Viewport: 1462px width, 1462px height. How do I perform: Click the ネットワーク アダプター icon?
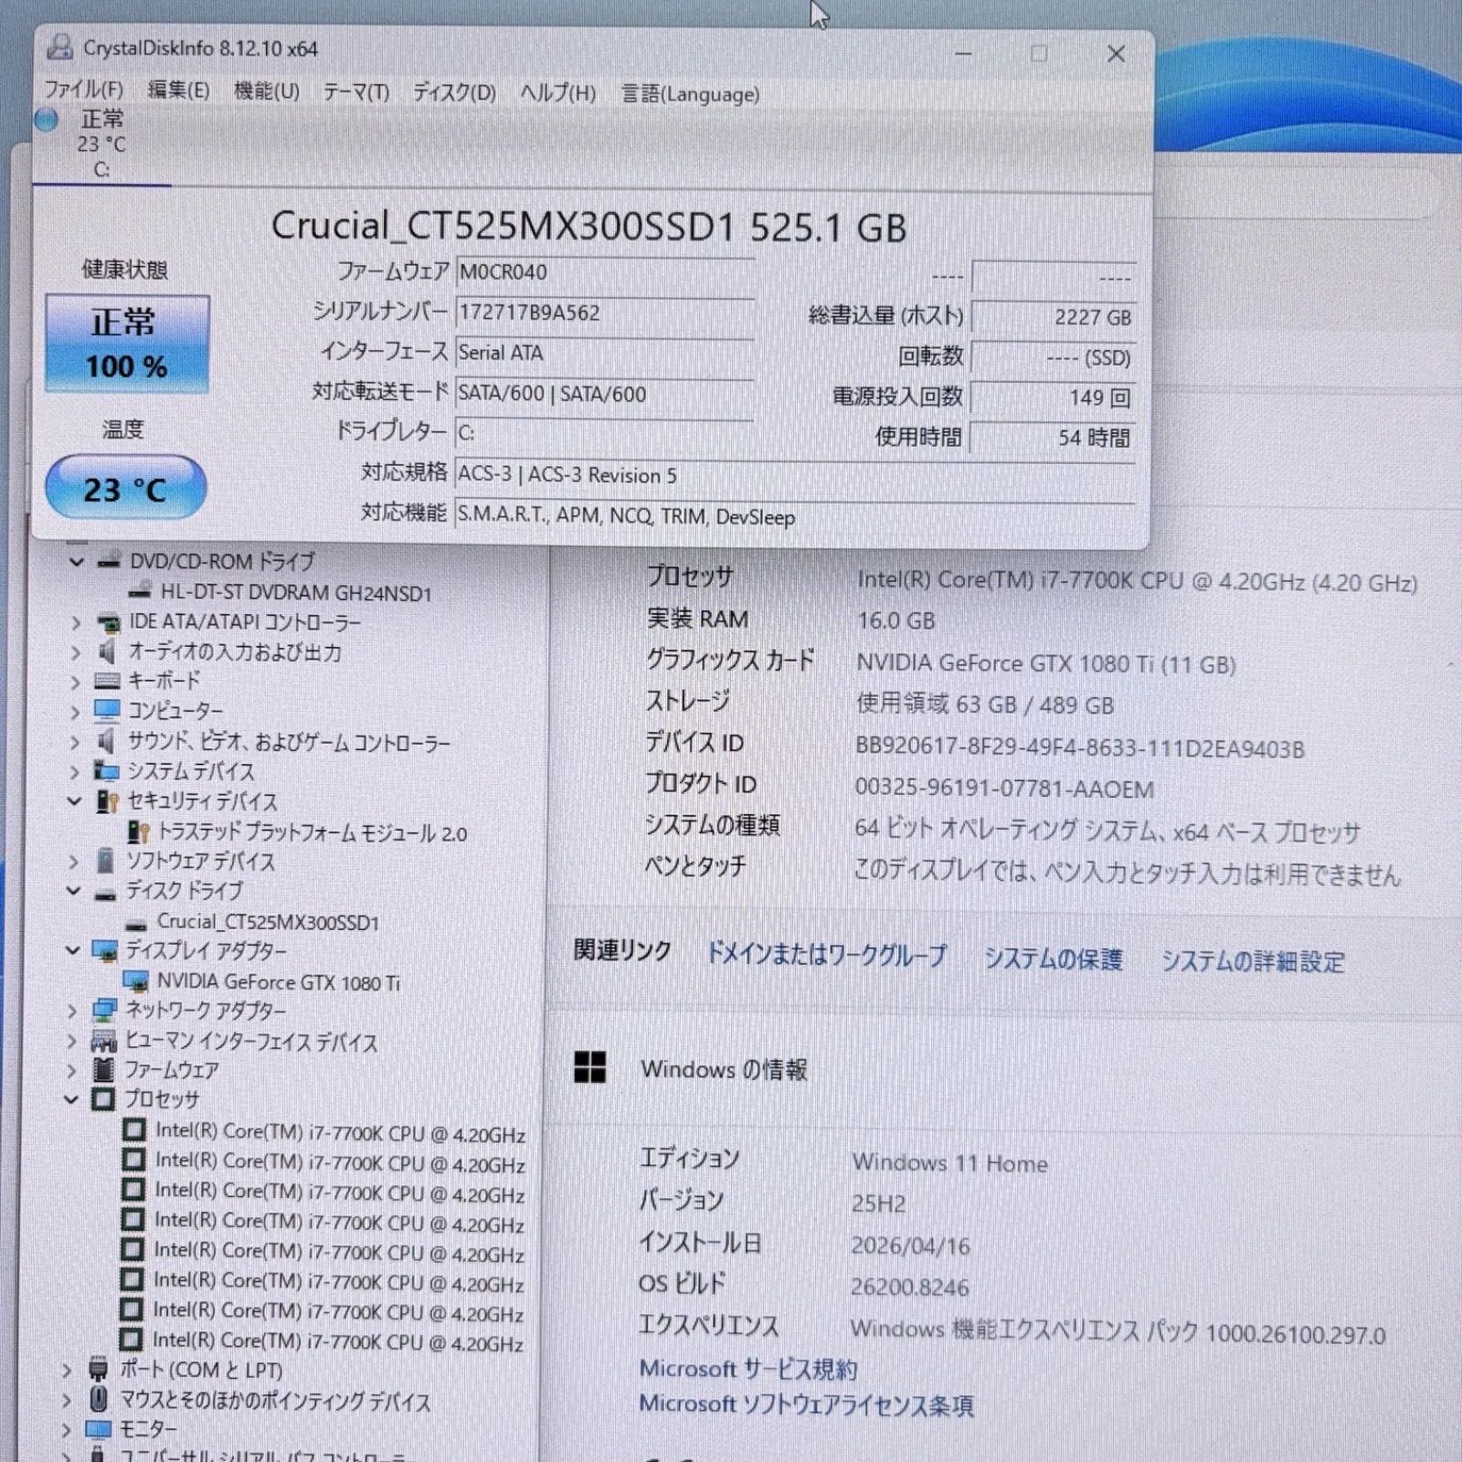[x=104, y=1011]
